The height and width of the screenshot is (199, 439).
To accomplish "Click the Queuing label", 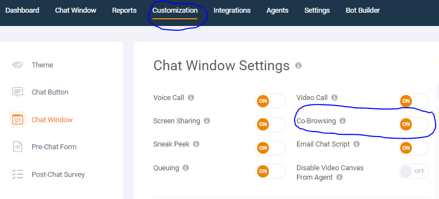I will coord(166,167).
